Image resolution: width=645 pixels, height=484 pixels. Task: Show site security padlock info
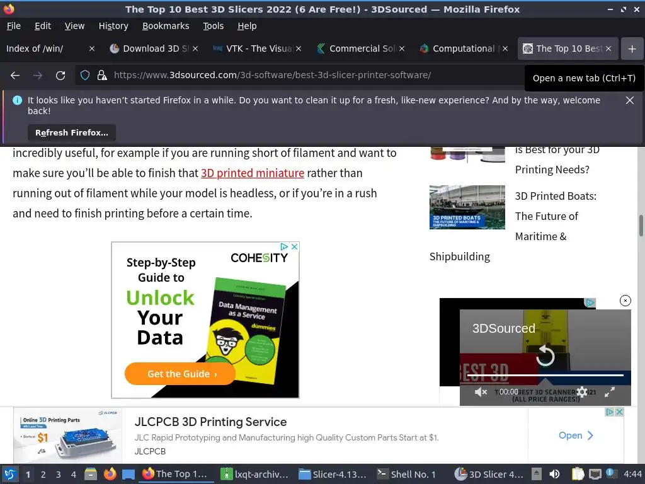(x=102, y=76)
